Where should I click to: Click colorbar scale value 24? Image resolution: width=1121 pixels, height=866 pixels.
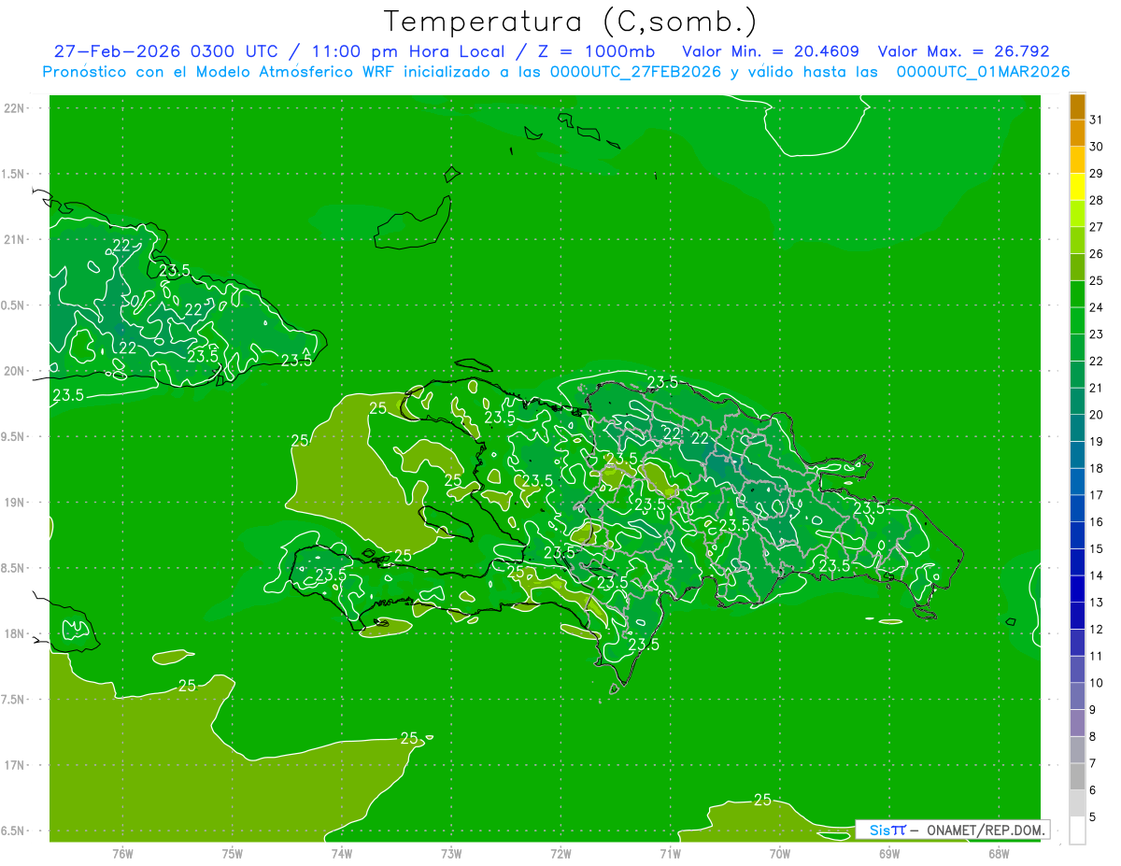[1097, 307]
